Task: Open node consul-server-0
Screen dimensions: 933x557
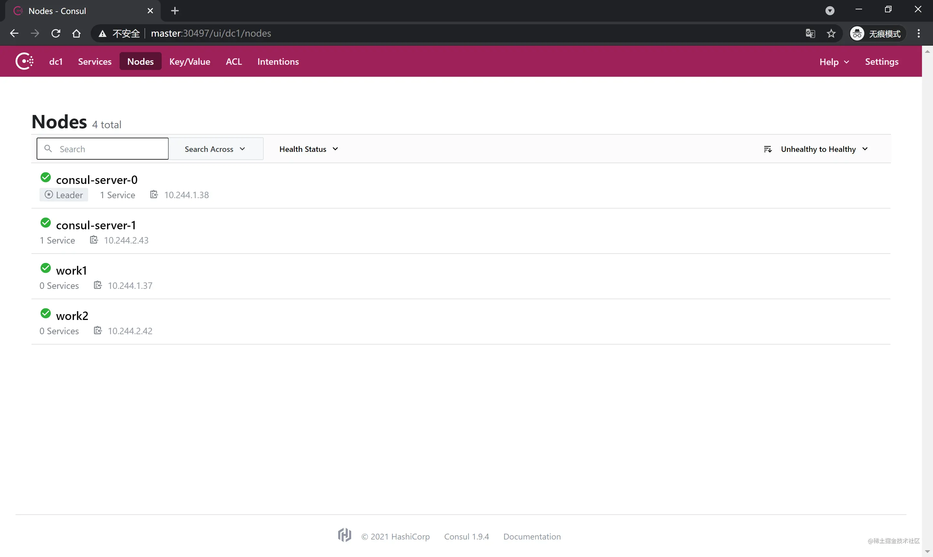Action: 97,180
